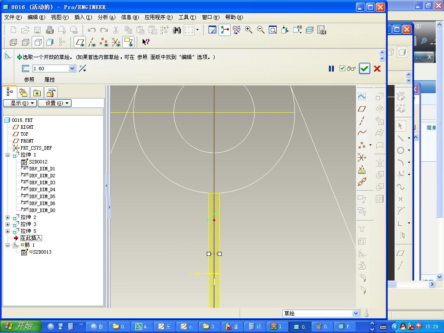Select FRONT datum plane in model tree

pos(27,141)
